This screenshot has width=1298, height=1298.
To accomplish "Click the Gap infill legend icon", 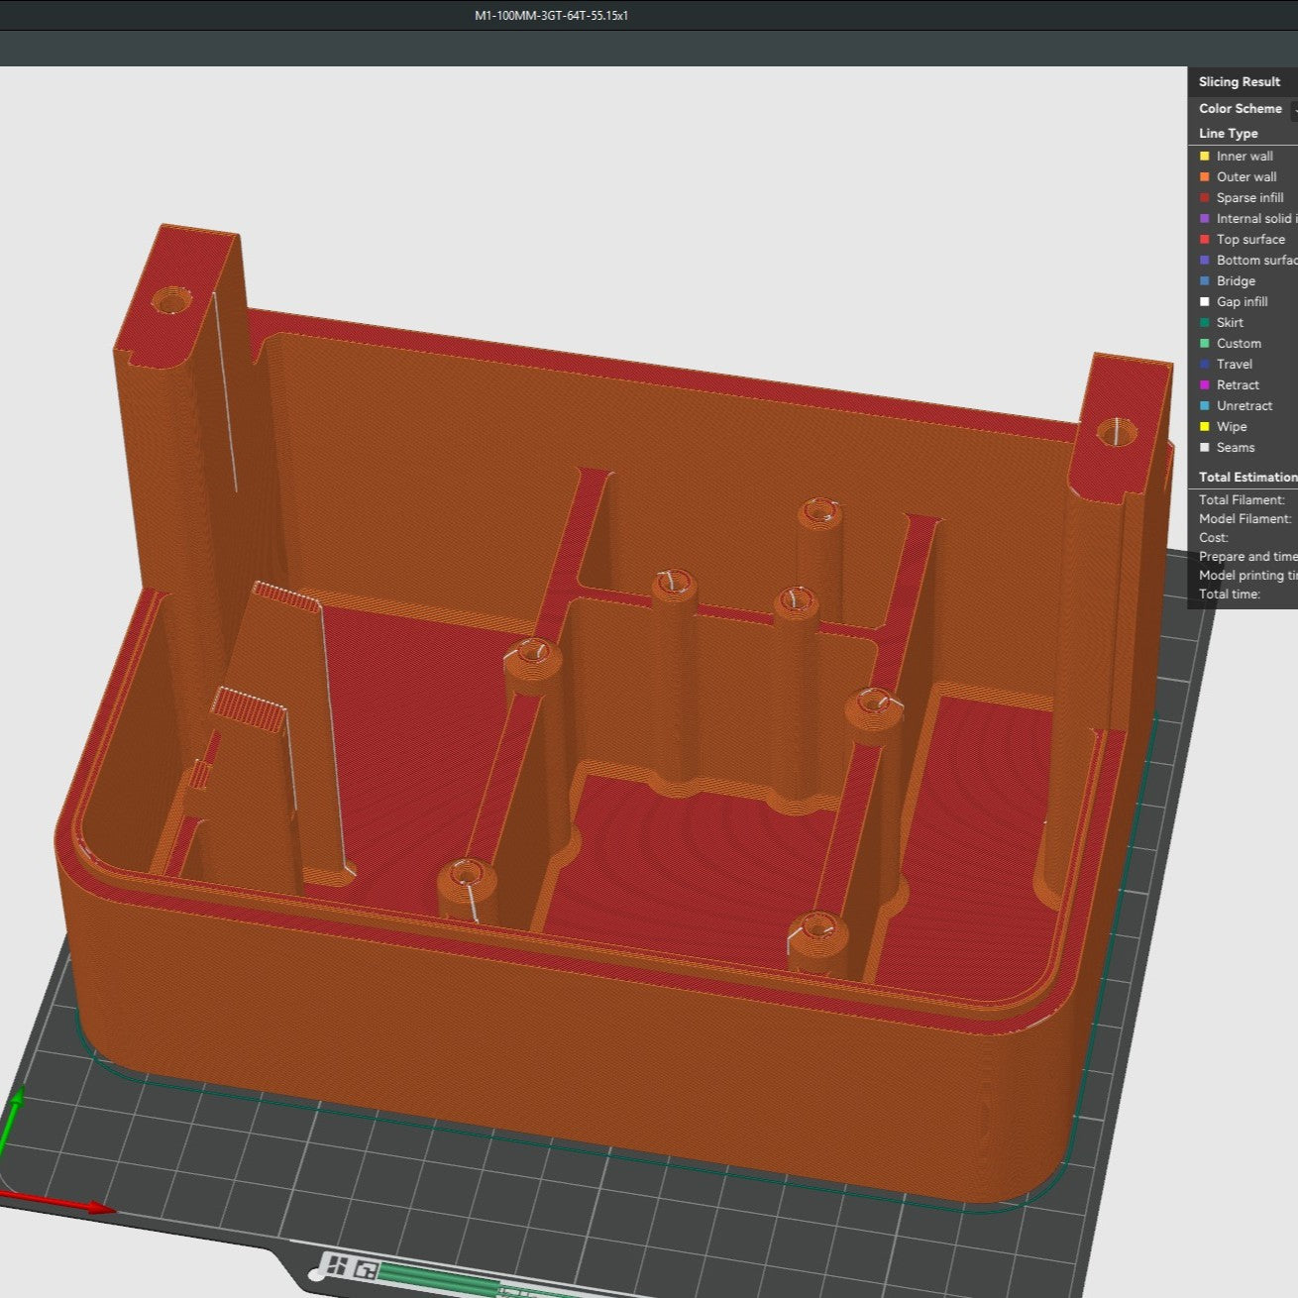I will pyautogui.click(x=1204, y=301).
